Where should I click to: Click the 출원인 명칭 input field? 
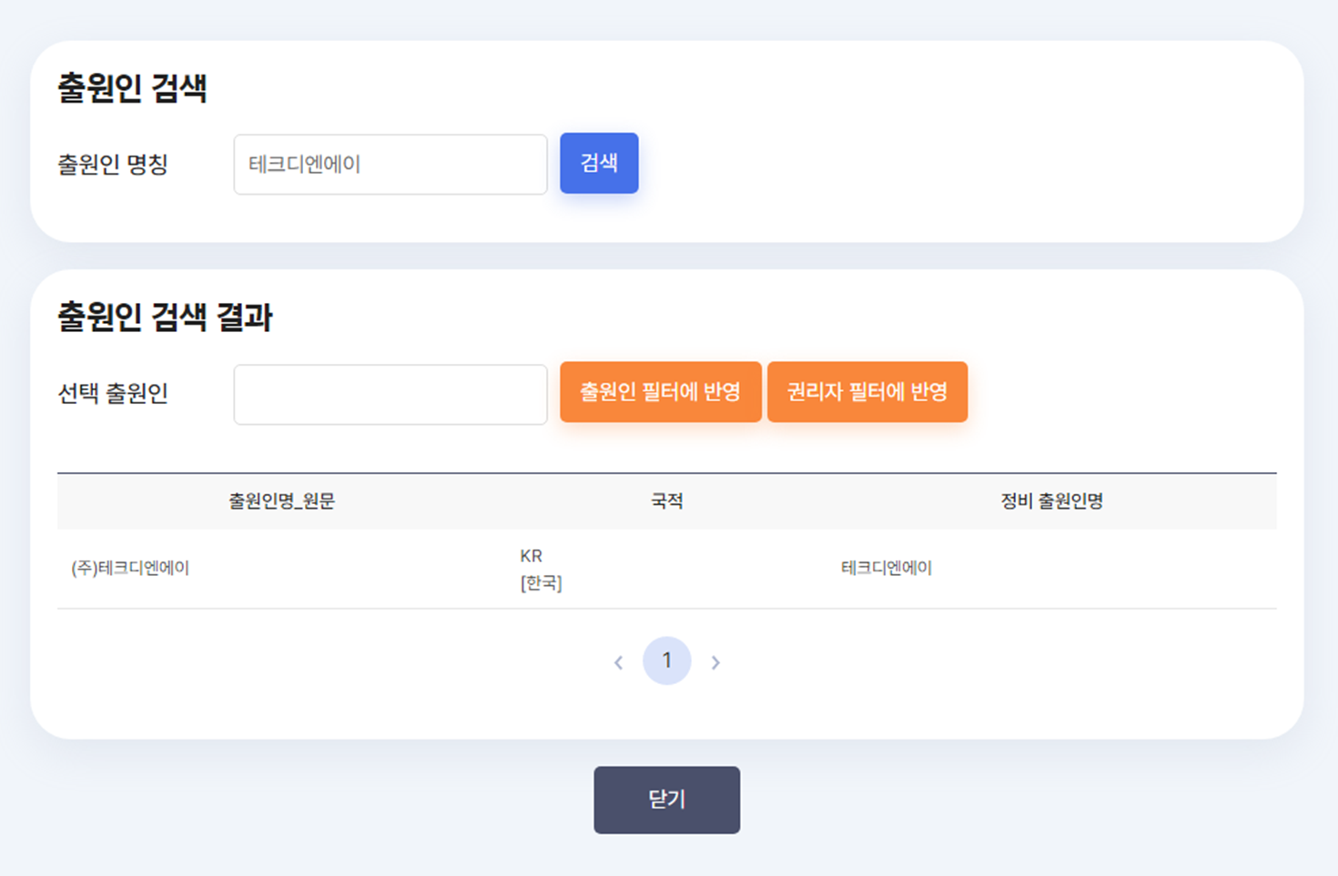click(390, 165)
